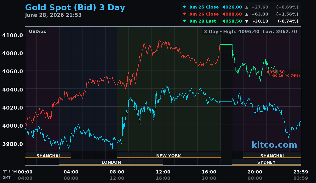Click the SYDNEY session bar

coord(266,162)
